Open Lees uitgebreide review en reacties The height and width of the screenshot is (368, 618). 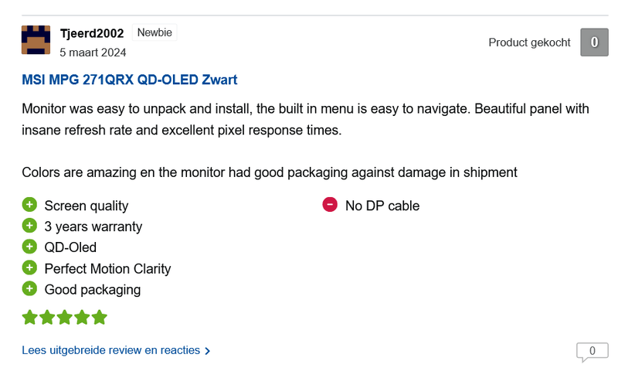coord(110,350)
